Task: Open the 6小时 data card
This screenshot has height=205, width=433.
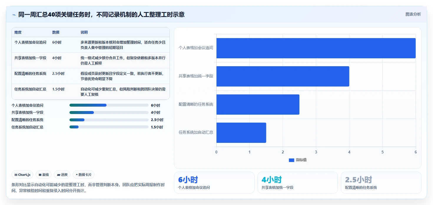Action: coord(214,183)
